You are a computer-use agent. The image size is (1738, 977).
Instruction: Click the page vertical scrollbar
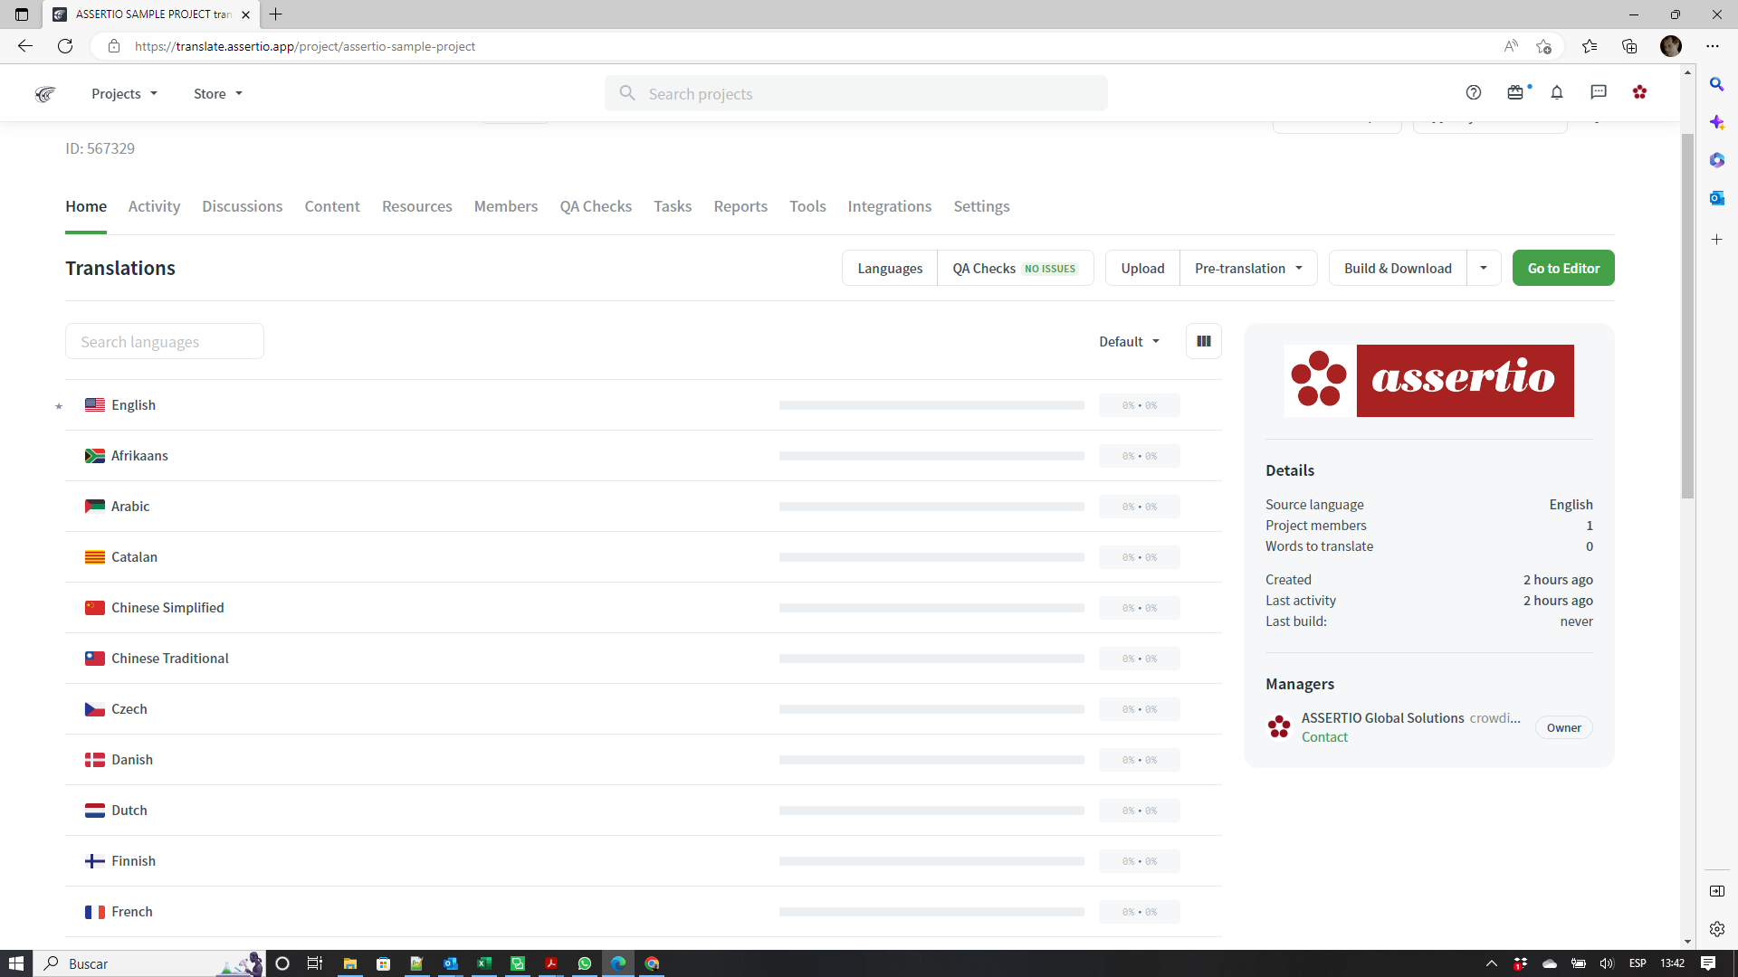pyautogui.click(x=1687, y=317)
